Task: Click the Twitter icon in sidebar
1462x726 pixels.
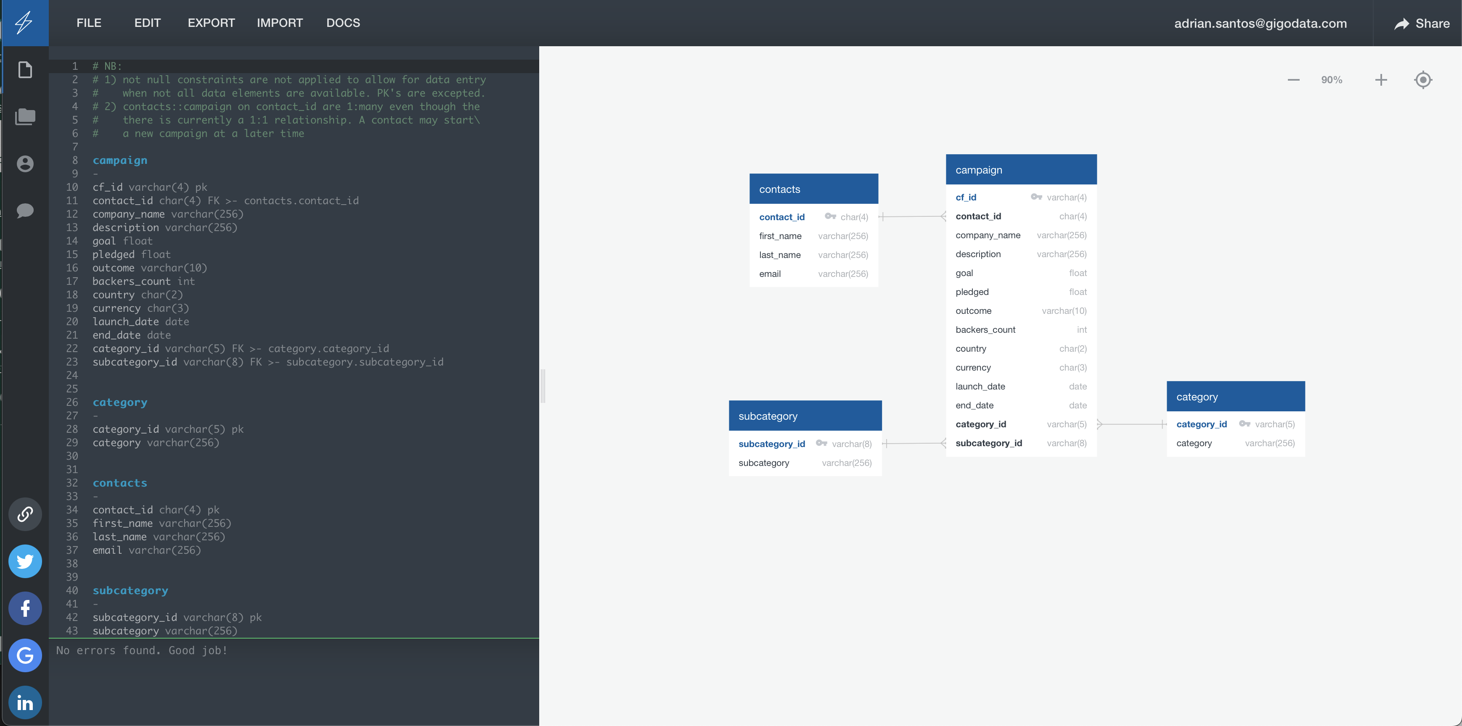Action: click(24, 560)
